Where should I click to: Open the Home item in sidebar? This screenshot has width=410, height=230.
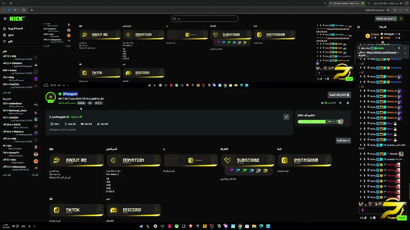pyautogui.click(x=13, y=28)
